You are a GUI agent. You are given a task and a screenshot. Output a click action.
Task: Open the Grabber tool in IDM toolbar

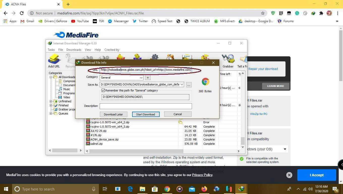[x=228, y=61]
